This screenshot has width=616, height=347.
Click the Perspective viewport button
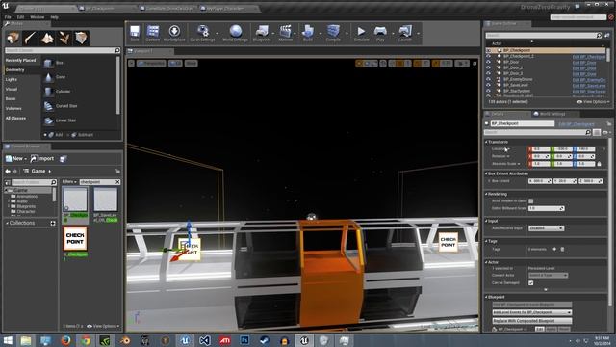click(151, 64)
